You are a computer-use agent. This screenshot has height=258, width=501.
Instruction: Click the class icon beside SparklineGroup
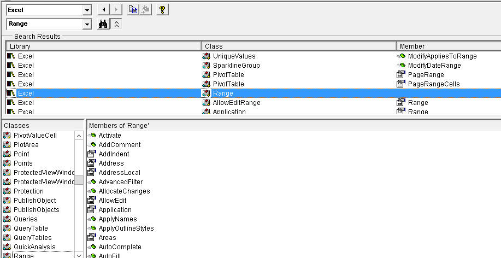point(207,66)
